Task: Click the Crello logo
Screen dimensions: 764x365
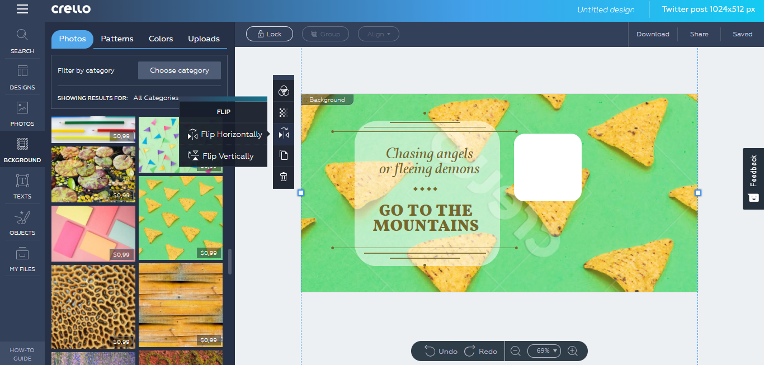Action: (71, 9)
